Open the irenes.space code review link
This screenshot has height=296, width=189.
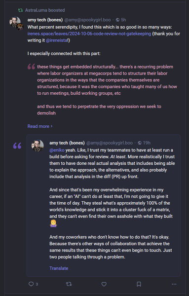tap(89, 34)
